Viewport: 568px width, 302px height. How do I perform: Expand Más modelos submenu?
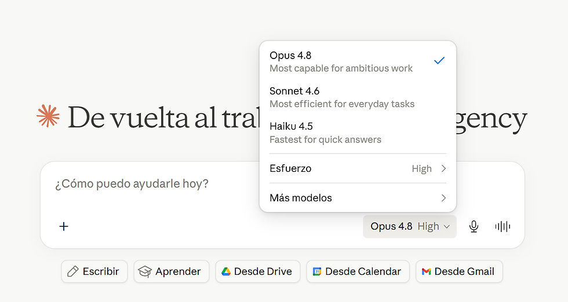[x=358, y=198]
